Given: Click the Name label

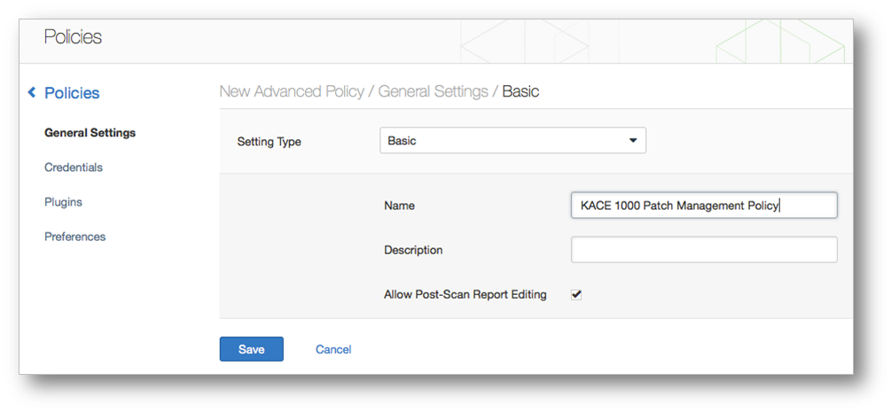Looking at the screenshot, I should coord(399,206).
